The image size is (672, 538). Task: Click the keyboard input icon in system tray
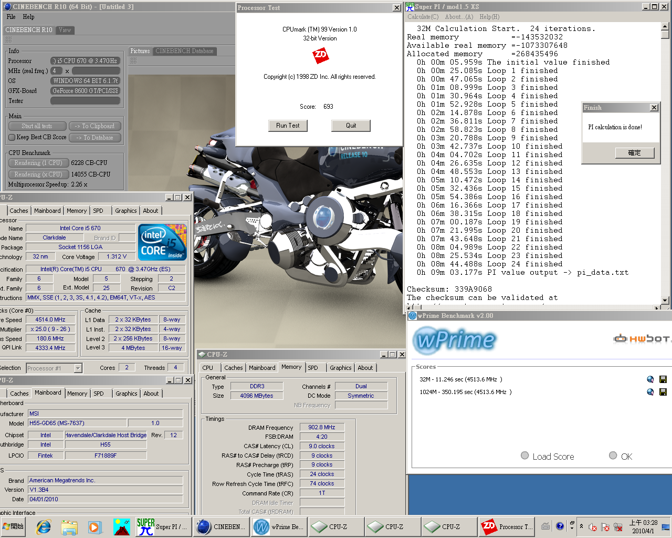pos(546,526)
